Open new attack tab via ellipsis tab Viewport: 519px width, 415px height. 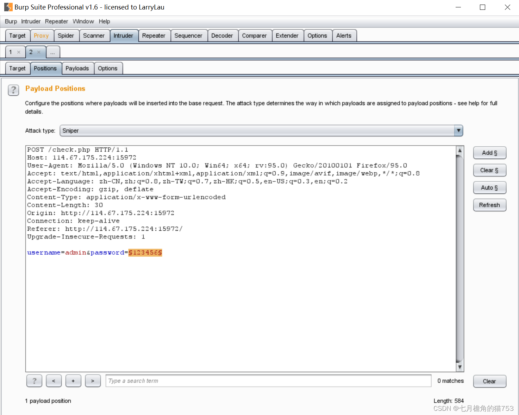point(52,52)
